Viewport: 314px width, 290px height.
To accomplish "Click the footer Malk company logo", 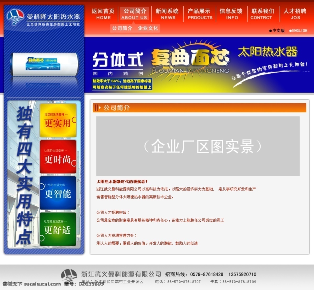I will [x=69, y=276].
